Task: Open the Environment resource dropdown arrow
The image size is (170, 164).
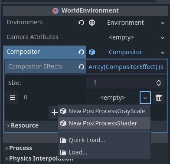Action: point(163,23)
